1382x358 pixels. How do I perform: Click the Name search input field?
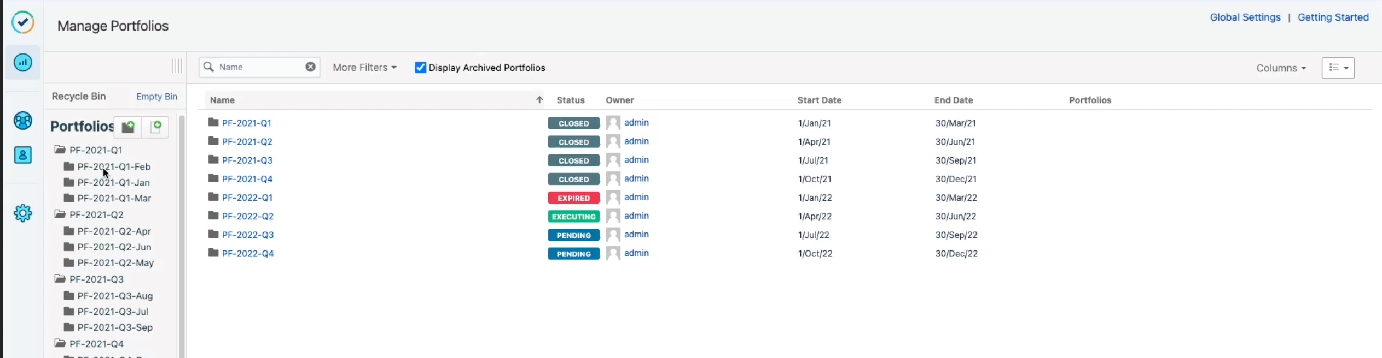(x=260, y=67)
